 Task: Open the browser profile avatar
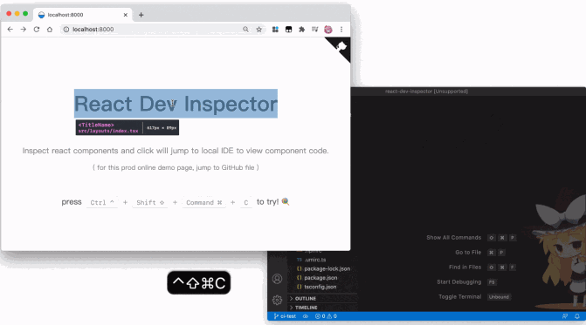[328, 30]
